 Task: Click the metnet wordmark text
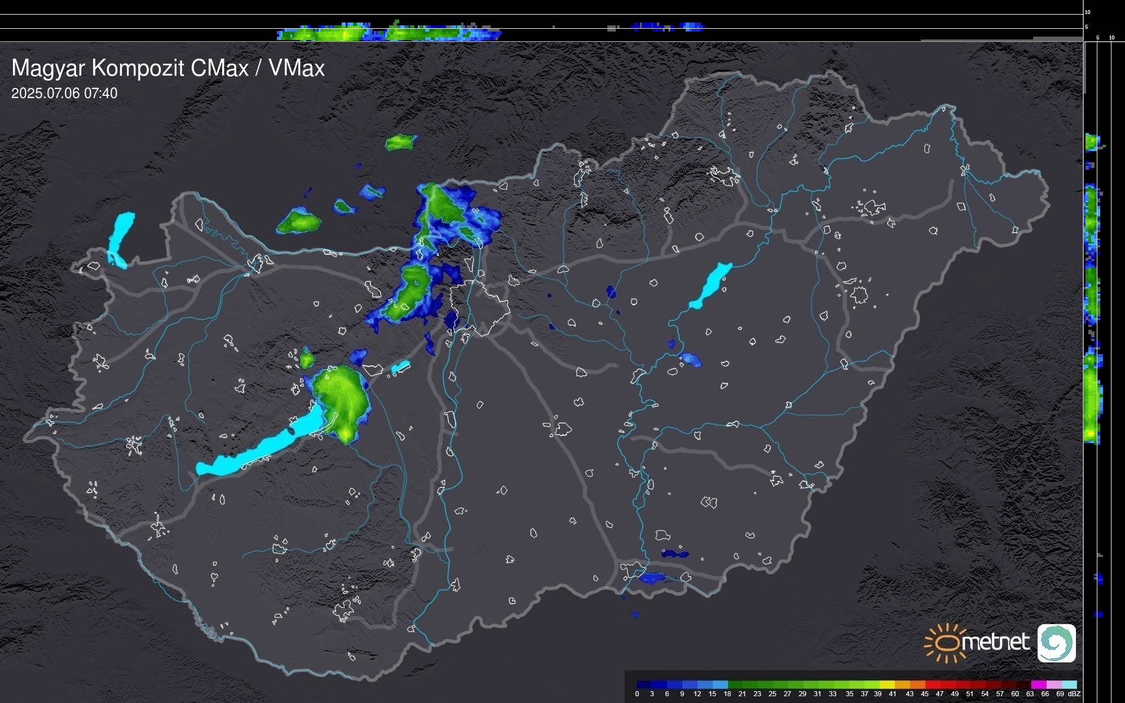[x=995, y=642]
